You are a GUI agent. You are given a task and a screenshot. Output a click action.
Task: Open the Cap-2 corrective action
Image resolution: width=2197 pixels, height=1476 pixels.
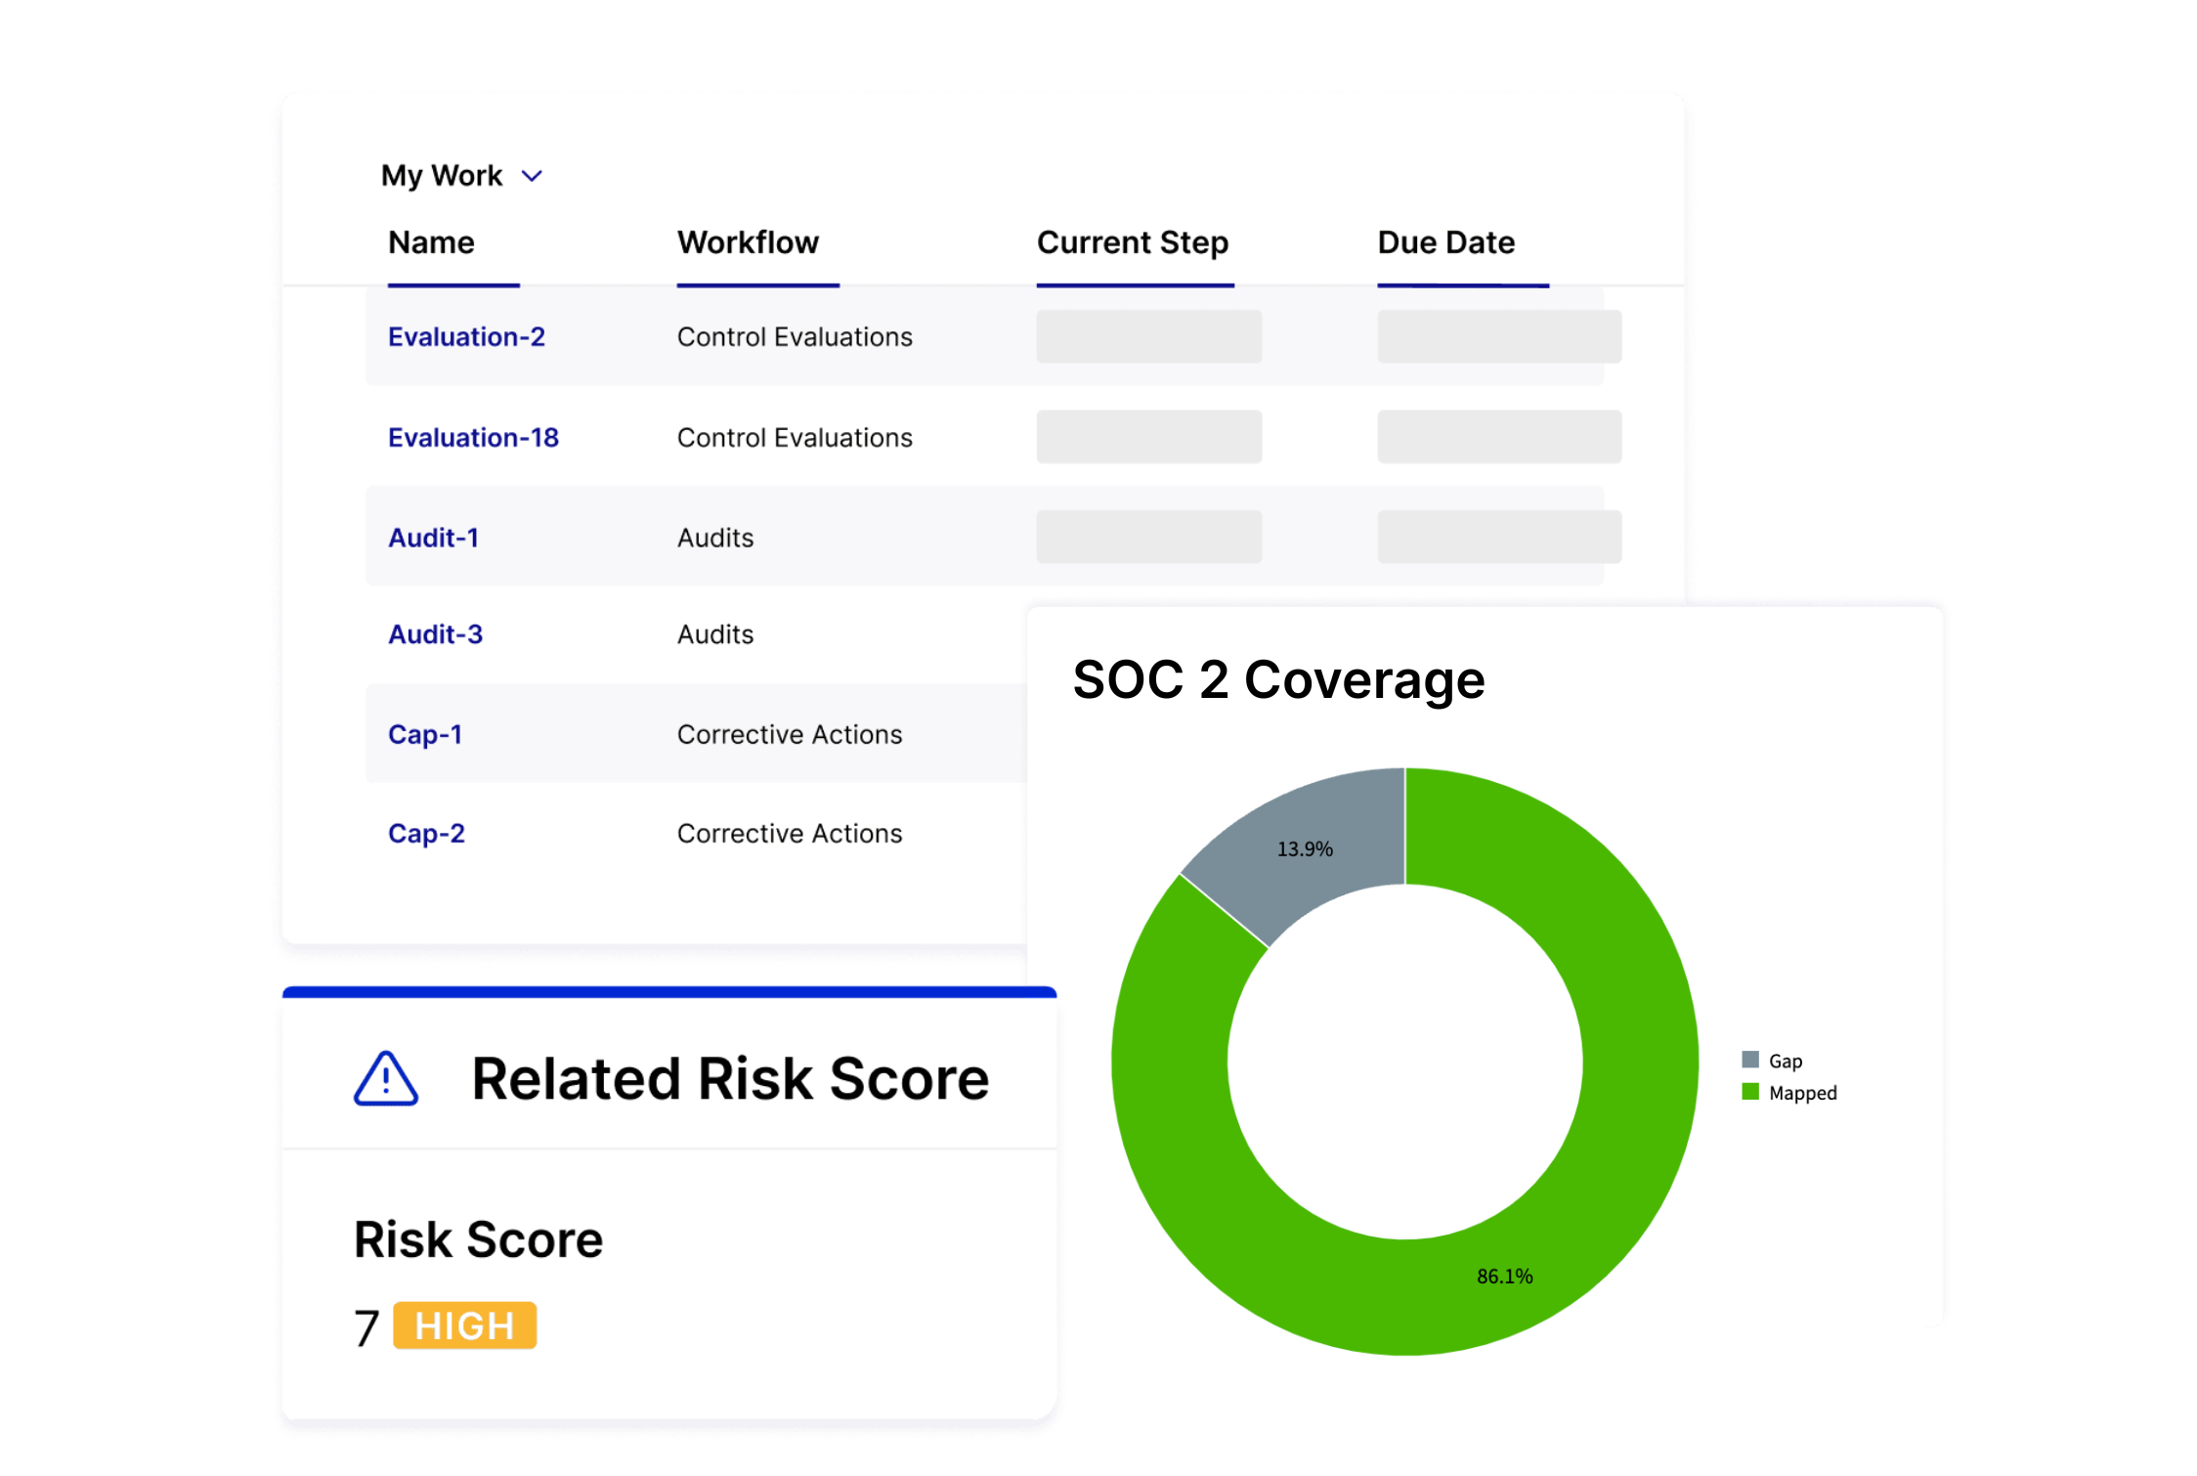click(426, 833)
